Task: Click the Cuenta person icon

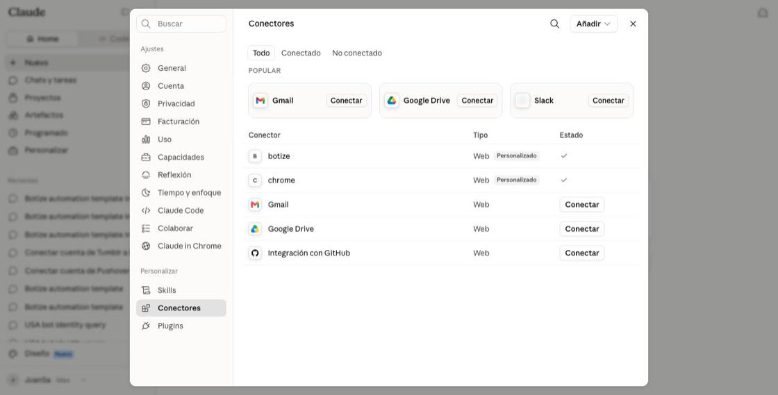Action: click(146, 86)
